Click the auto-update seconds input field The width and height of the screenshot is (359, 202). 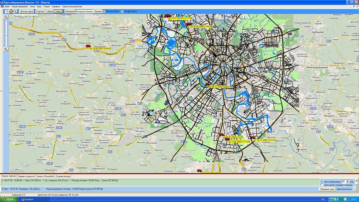343,181
